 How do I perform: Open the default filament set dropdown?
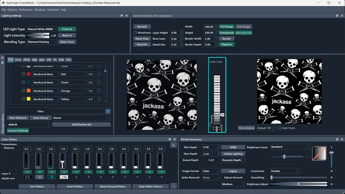[29, 124]
